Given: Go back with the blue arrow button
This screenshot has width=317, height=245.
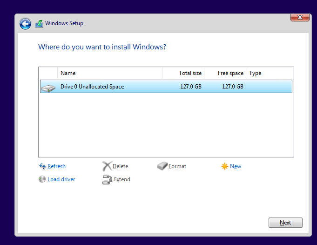Looking at the screenshot, I should pyautogui.click(x=25, y=24).
